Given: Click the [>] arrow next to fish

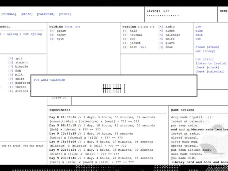Looking at the screenshot, I should pos(11,71).
